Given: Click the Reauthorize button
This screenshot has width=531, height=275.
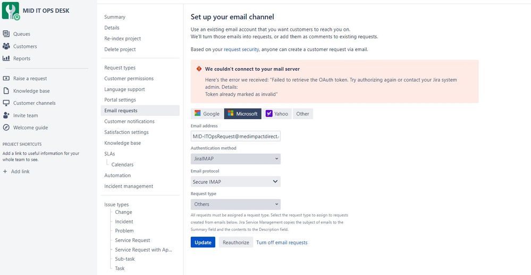Looking at the screenshot, I should coord(235,243).
